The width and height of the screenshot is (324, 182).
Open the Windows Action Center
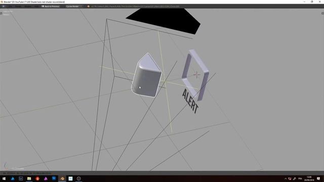pyautogui.click(x=318, y=178)
